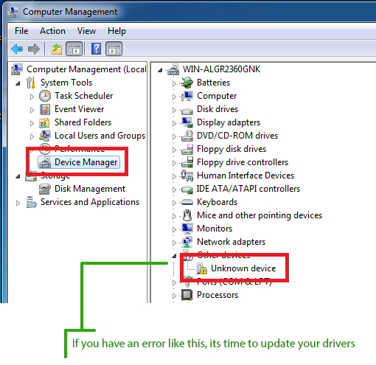Click the Batteries device icon

click(187, 83)
